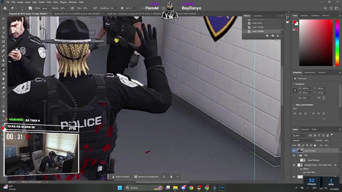Edit the Width field value
Image resolution: width=342 pixels, height=192 pixels.
tap(306, 88)
